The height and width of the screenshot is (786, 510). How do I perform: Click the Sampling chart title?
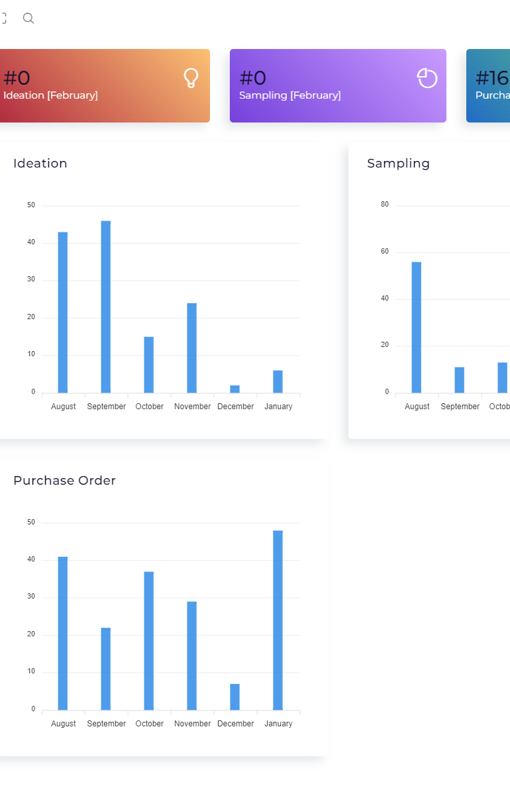pos(398,163)
